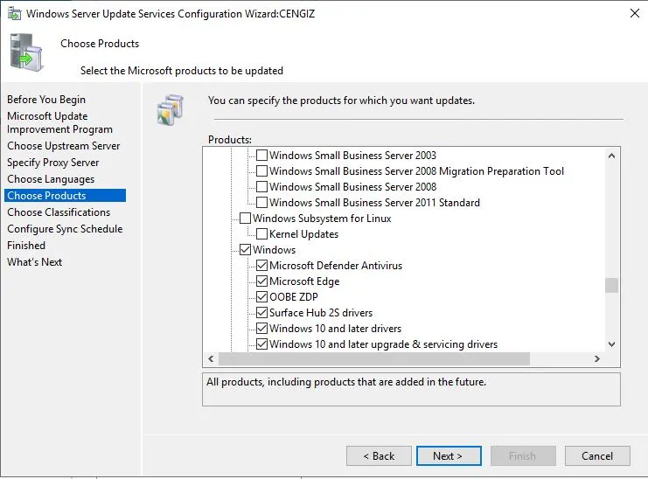
Task: Enable Windows Subsystem for Linux checkbox
Action: click(x=246, y=219)
